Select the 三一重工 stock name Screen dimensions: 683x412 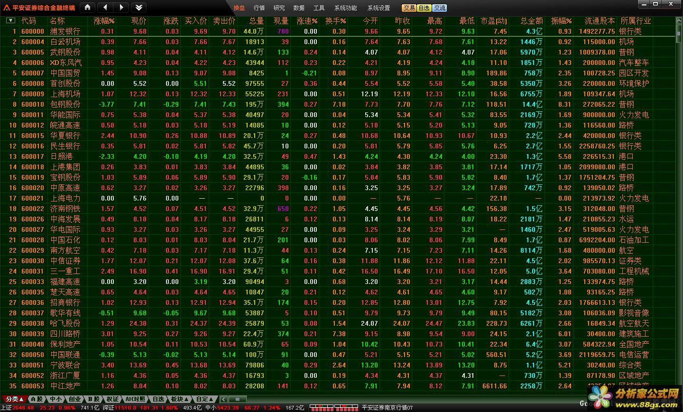point(65,271)
